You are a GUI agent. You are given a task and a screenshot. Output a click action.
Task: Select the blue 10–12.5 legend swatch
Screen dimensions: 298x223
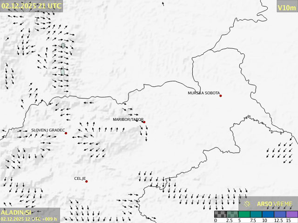[x=268, y=214]
